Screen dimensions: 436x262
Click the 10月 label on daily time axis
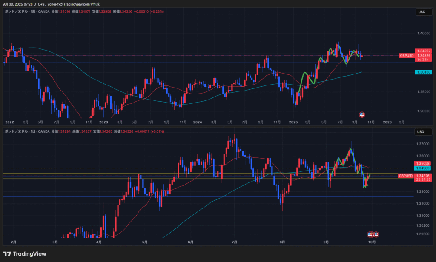tap(372, 242)
